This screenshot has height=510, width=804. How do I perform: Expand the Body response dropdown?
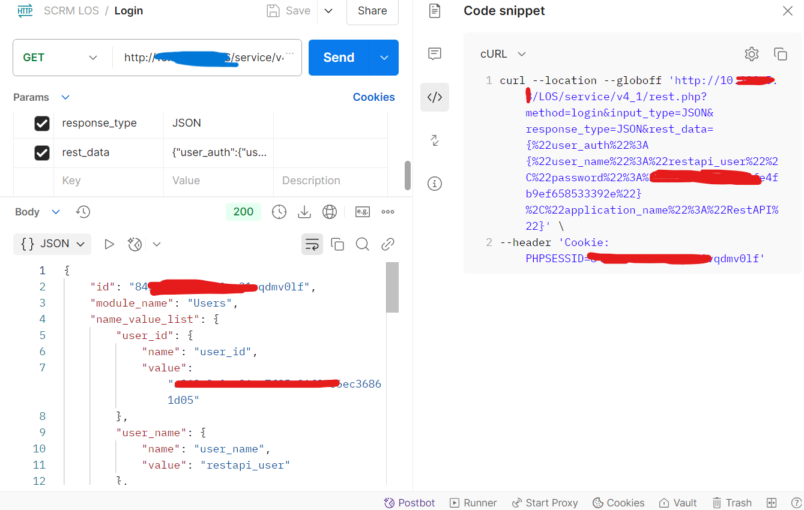(56, 212)
